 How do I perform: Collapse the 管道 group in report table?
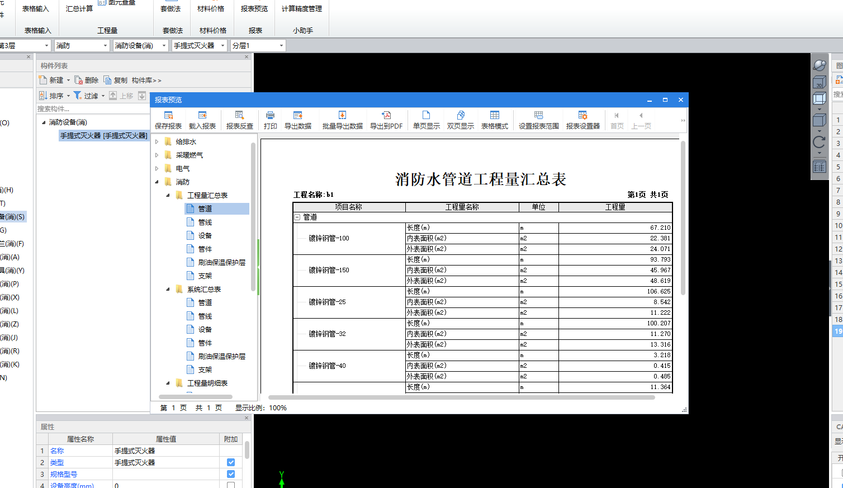tap(297, 217)
